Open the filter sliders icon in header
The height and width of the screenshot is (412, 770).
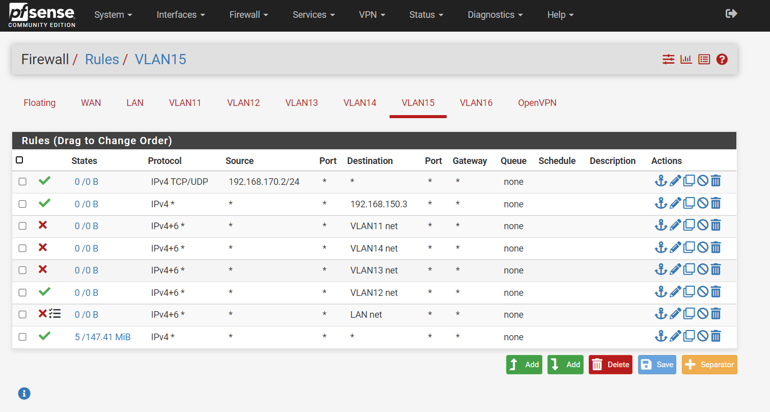[668, 60]
